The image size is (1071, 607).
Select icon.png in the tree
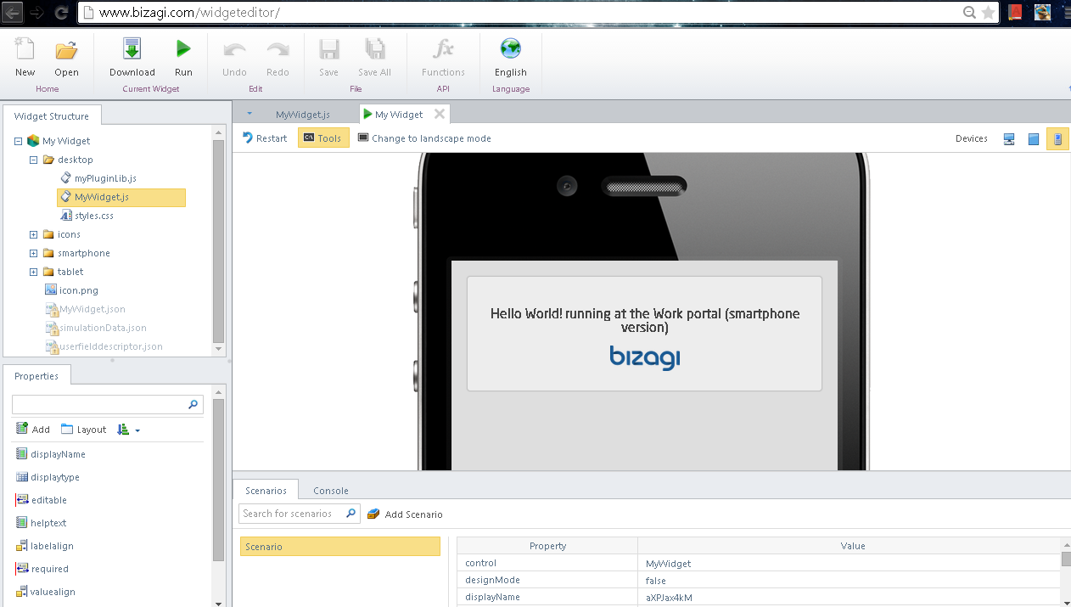[71, 290]
